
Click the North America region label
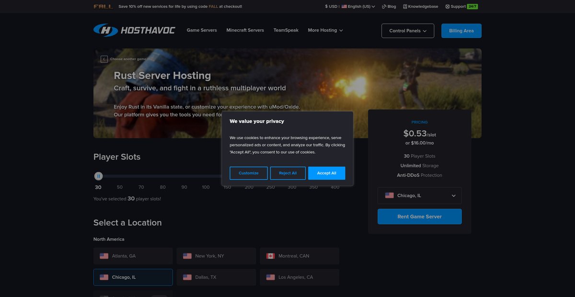tap(109, 239)
